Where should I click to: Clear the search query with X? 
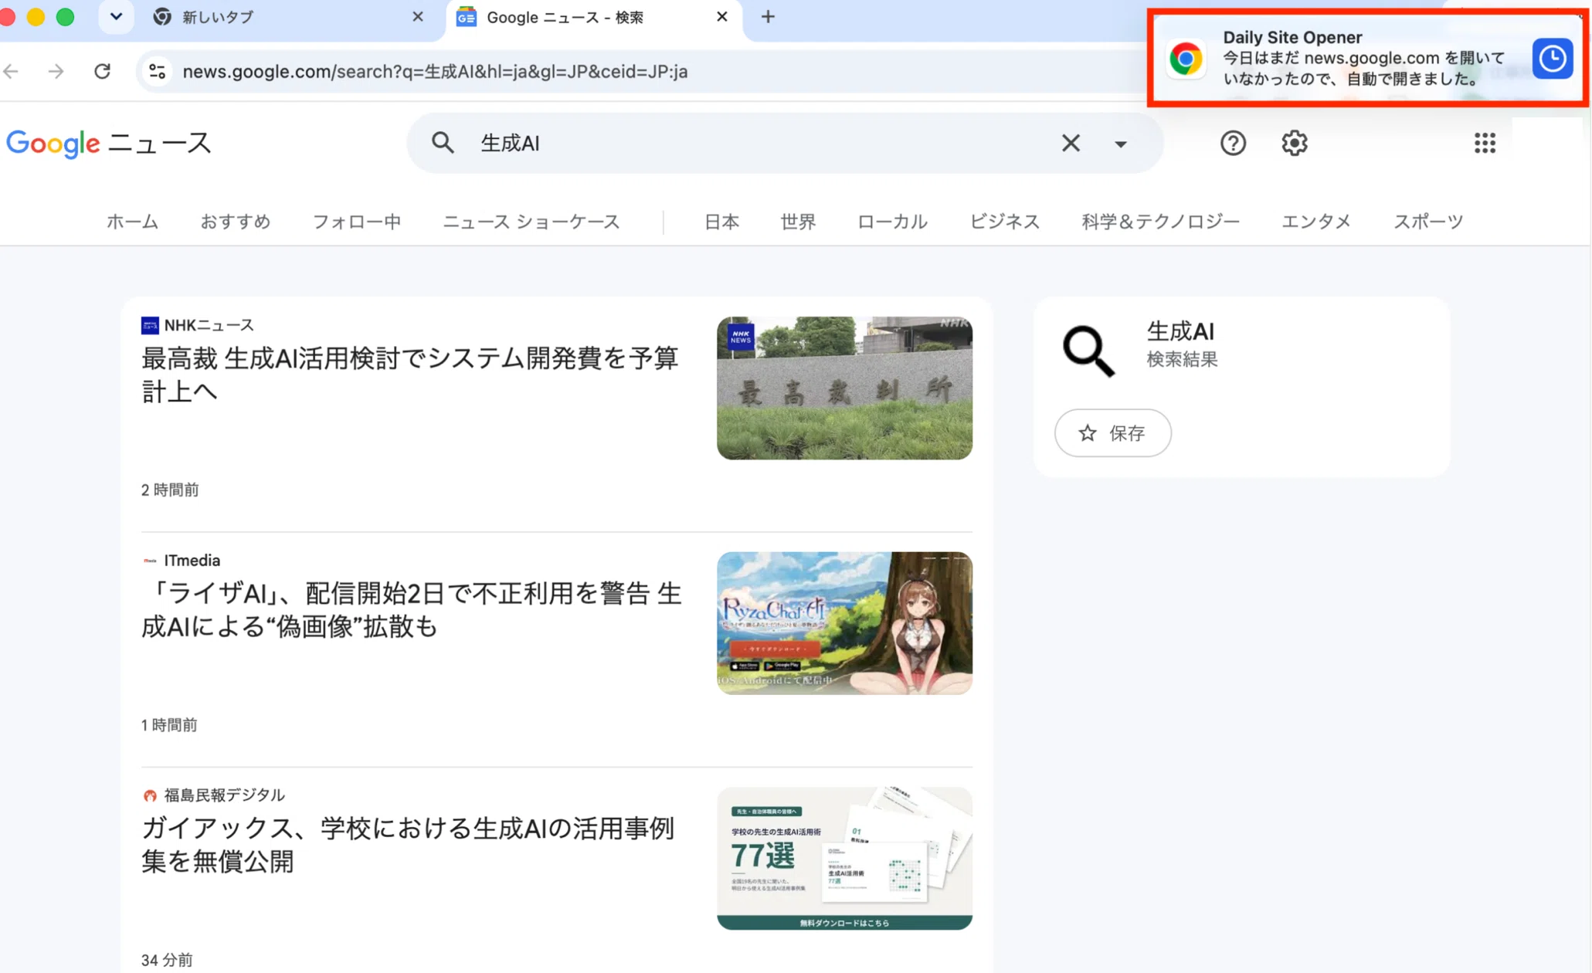1071,143
